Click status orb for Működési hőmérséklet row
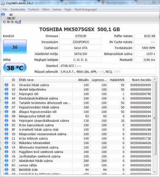 pos(6,143)
